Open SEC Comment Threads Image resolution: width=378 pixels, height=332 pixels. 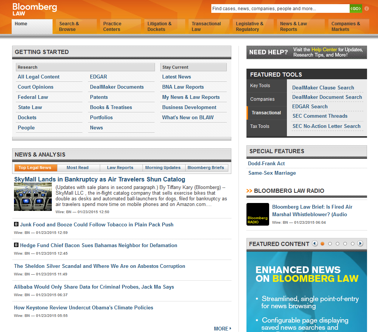[320, 116]
